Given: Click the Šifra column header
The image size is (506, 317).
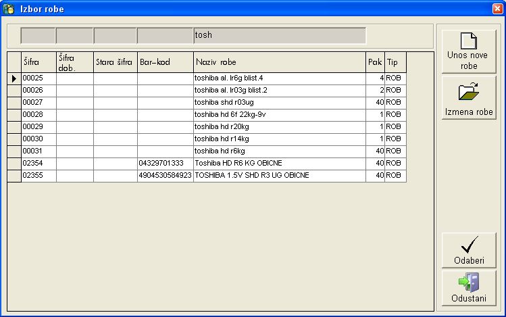Looking at the screenshot, I should pos(38,62).
